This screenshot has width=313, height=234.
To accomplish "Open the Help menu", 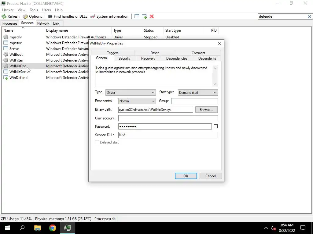I will click(59, 10).
